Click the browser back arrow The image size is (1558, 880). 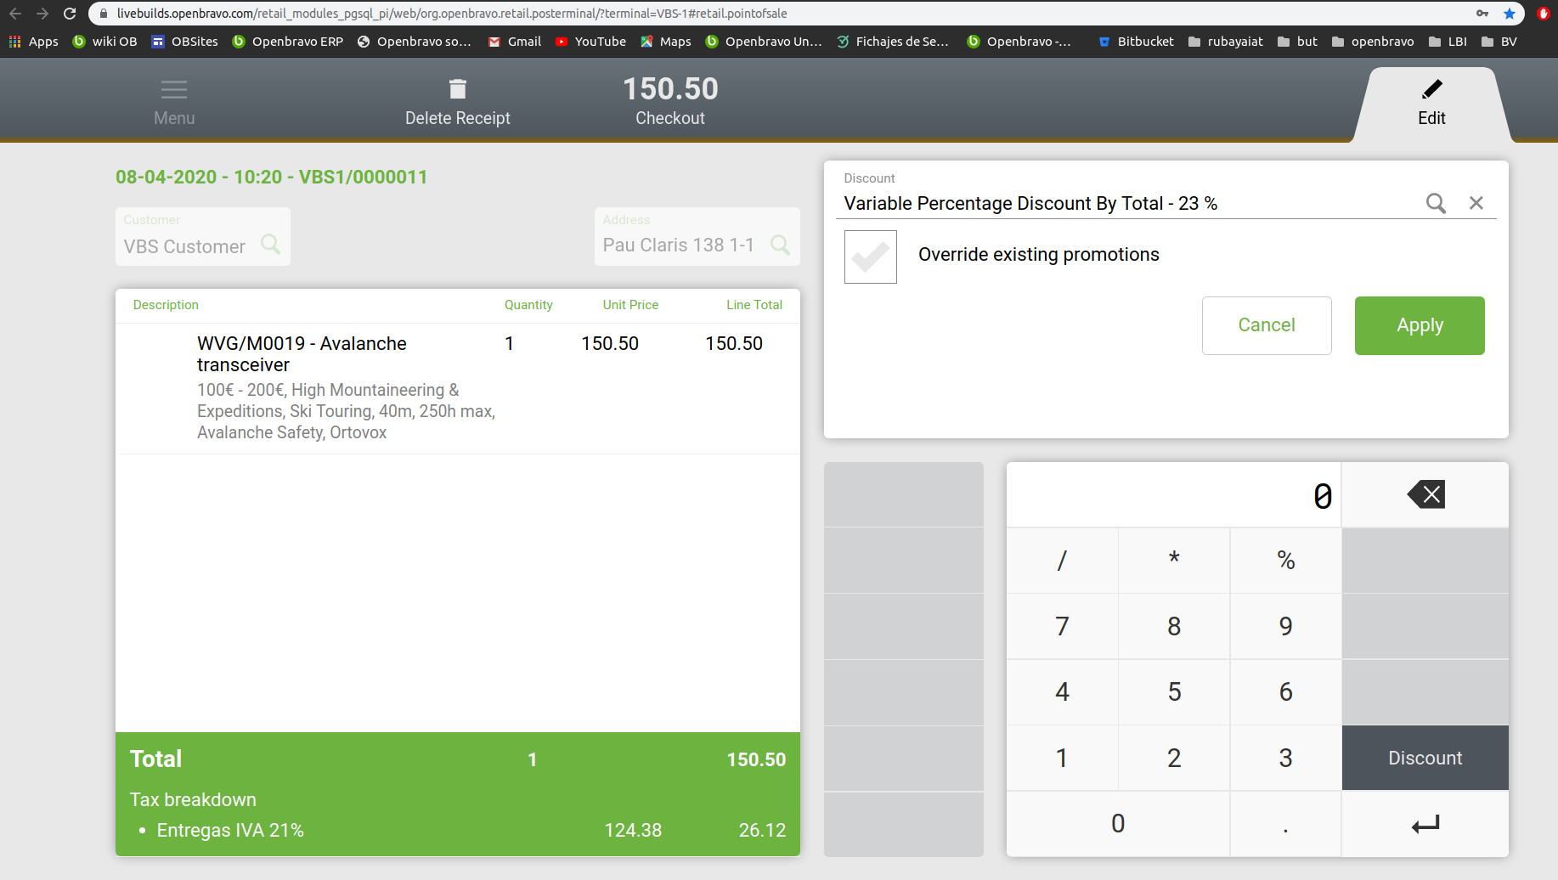pyautogui.click(x=15, y=14)
